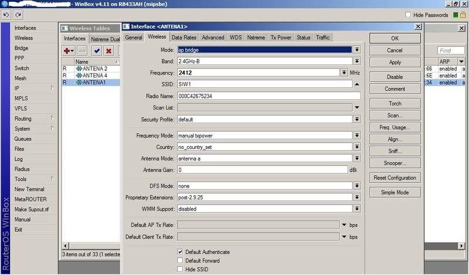Open the Nstreme Dual tab in Wireless Tables
The height and width of the screenshot is (275, 469).
pos(105,39)
